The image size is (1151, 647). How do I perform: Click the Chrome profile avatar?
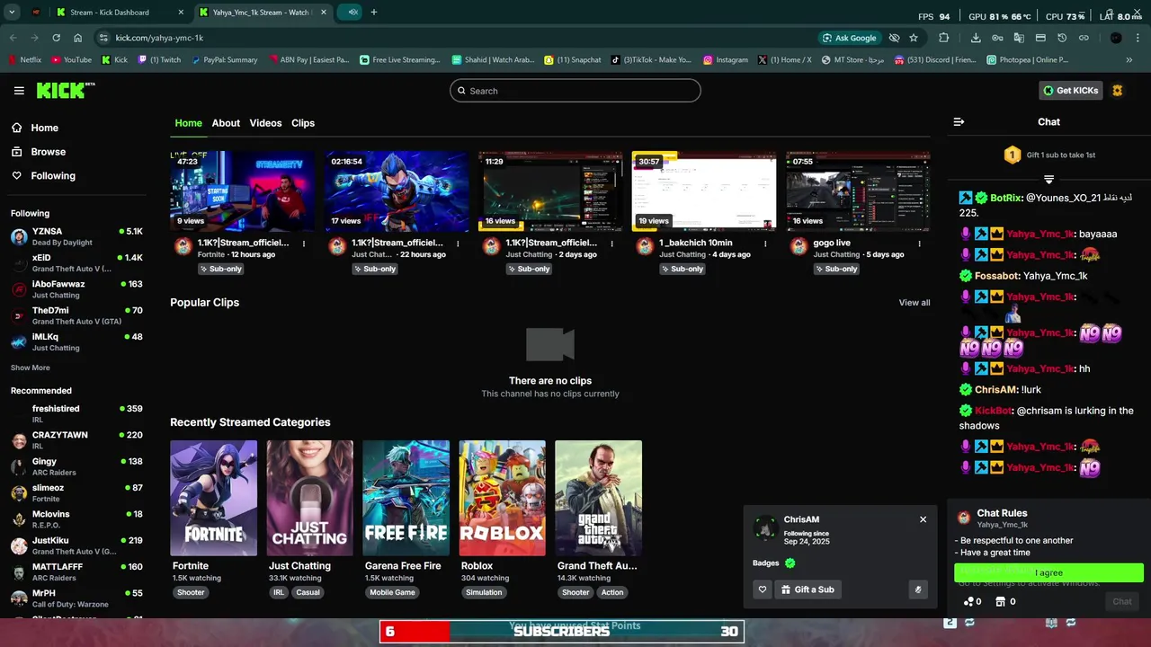pos(1116,38)
